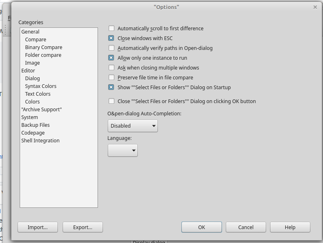Open Binary Compare options

44,47
